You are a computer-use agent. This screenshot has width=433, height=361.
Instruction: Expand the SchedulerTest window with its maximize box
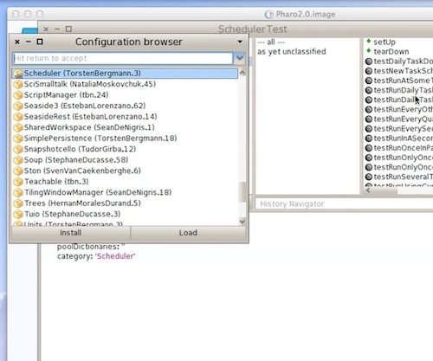pyautogui.click(x=68, y=29)
